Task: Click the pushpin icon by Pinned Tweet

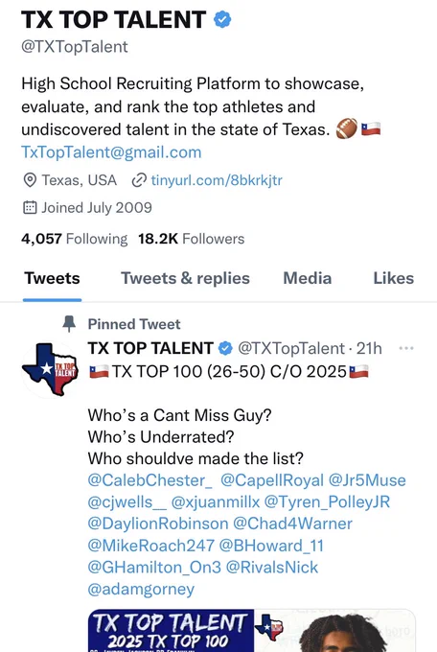Action: coord(69,324)
